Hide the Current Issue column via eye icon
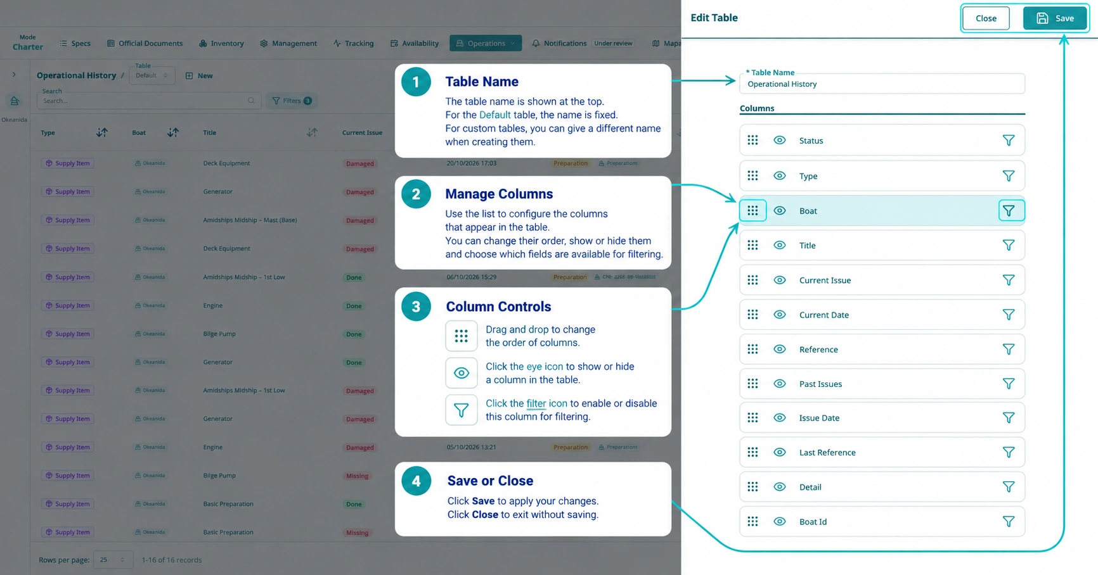The height and width of the screenshot is (575, 1098). (780, 281)
